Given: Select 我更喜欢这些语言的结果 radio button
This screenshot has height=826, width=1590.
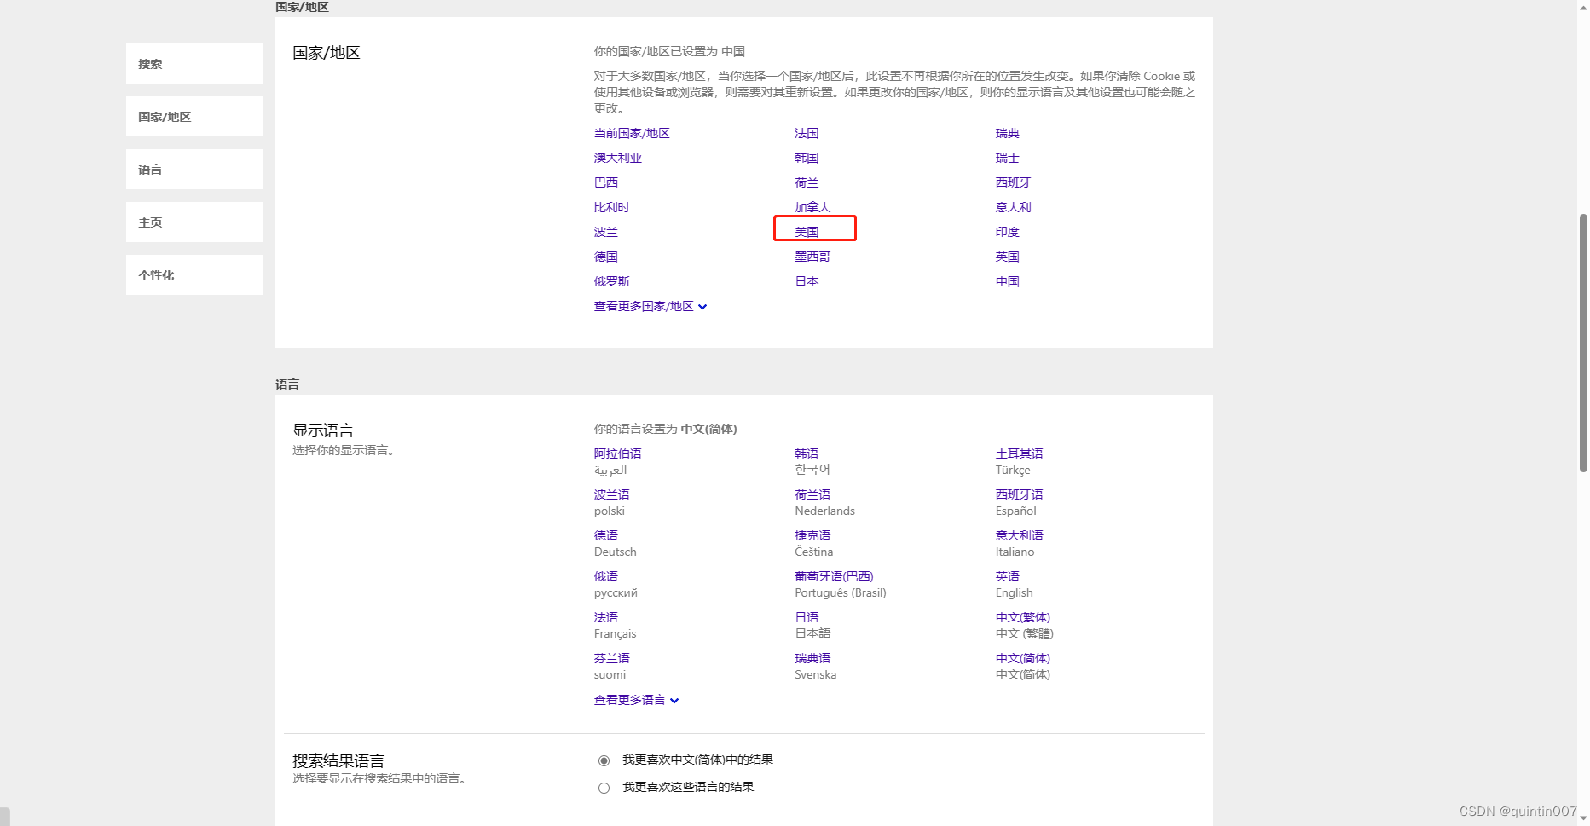Looking at the screenshot, I should [x=604, y=788].
